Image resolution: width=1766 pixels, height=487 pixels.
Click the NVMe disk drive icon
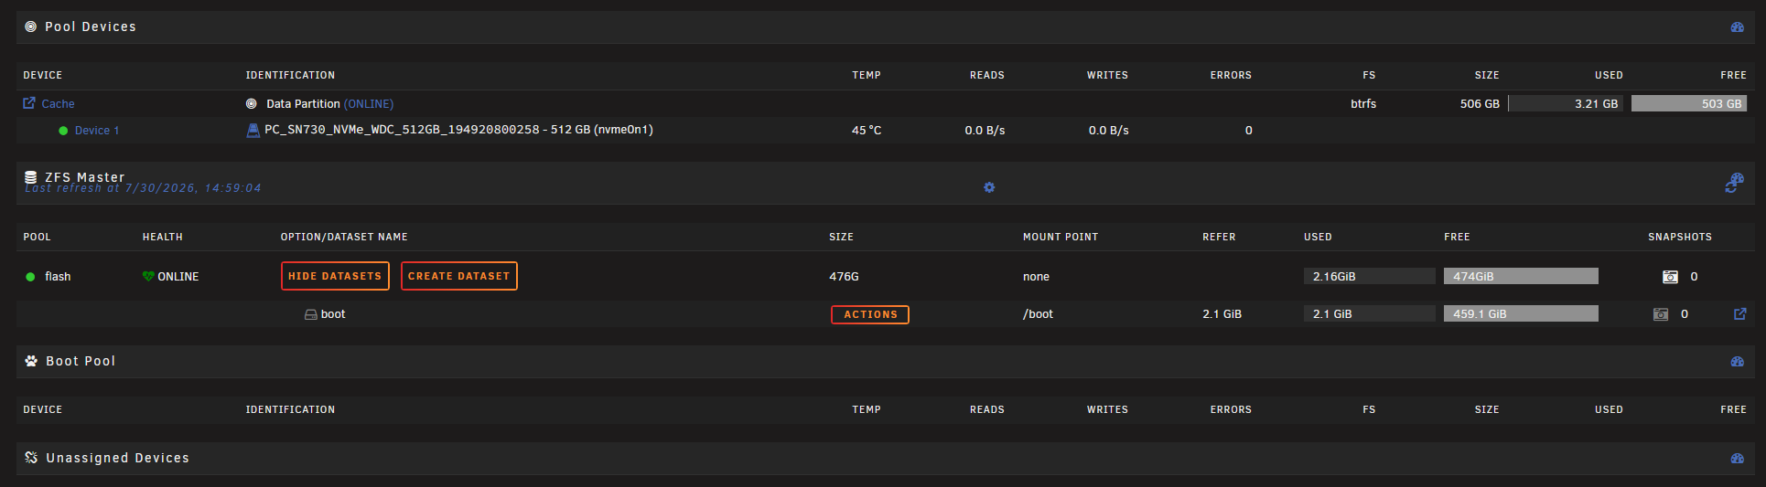tap(253, 131)
